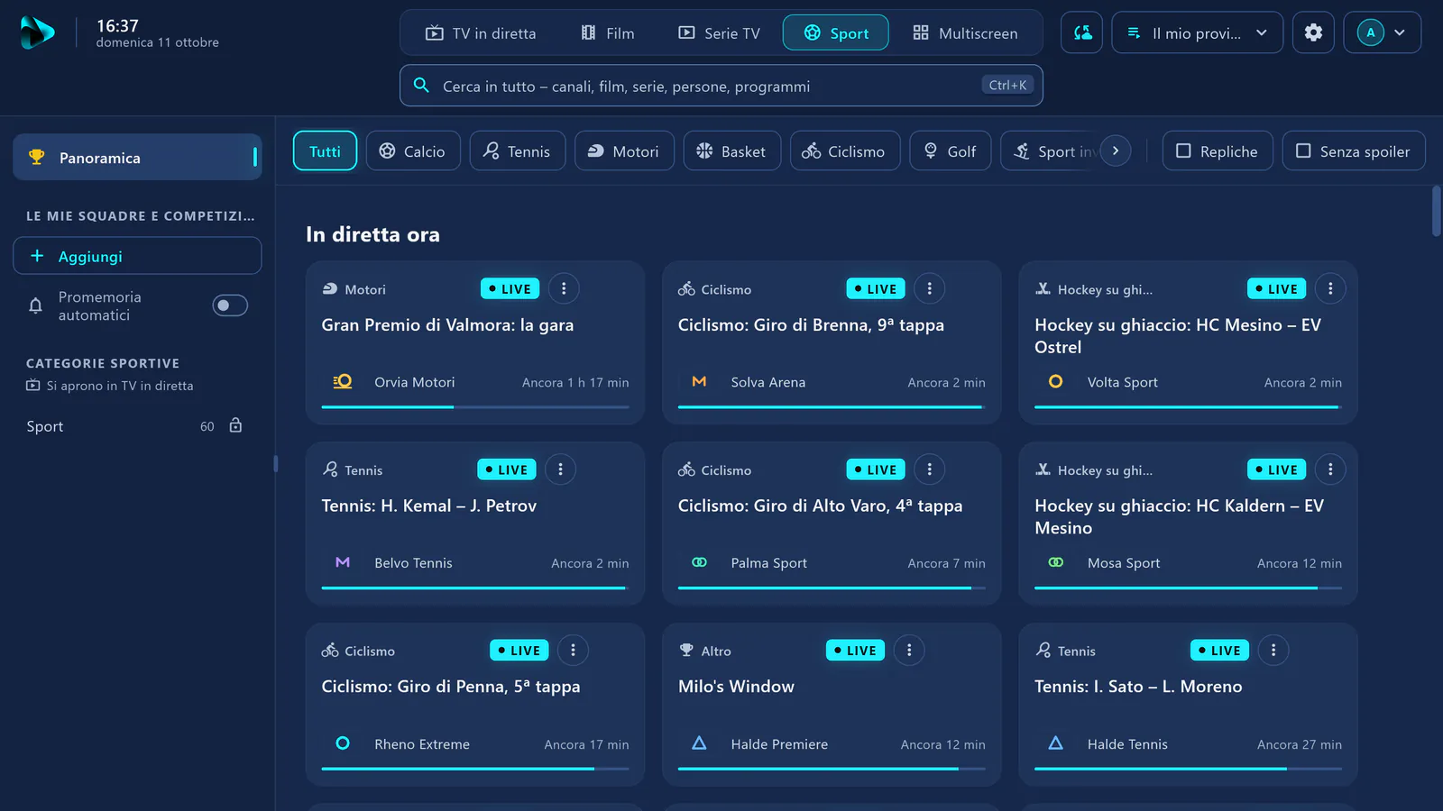Filter by Motori chip

(x=624, y=150)
